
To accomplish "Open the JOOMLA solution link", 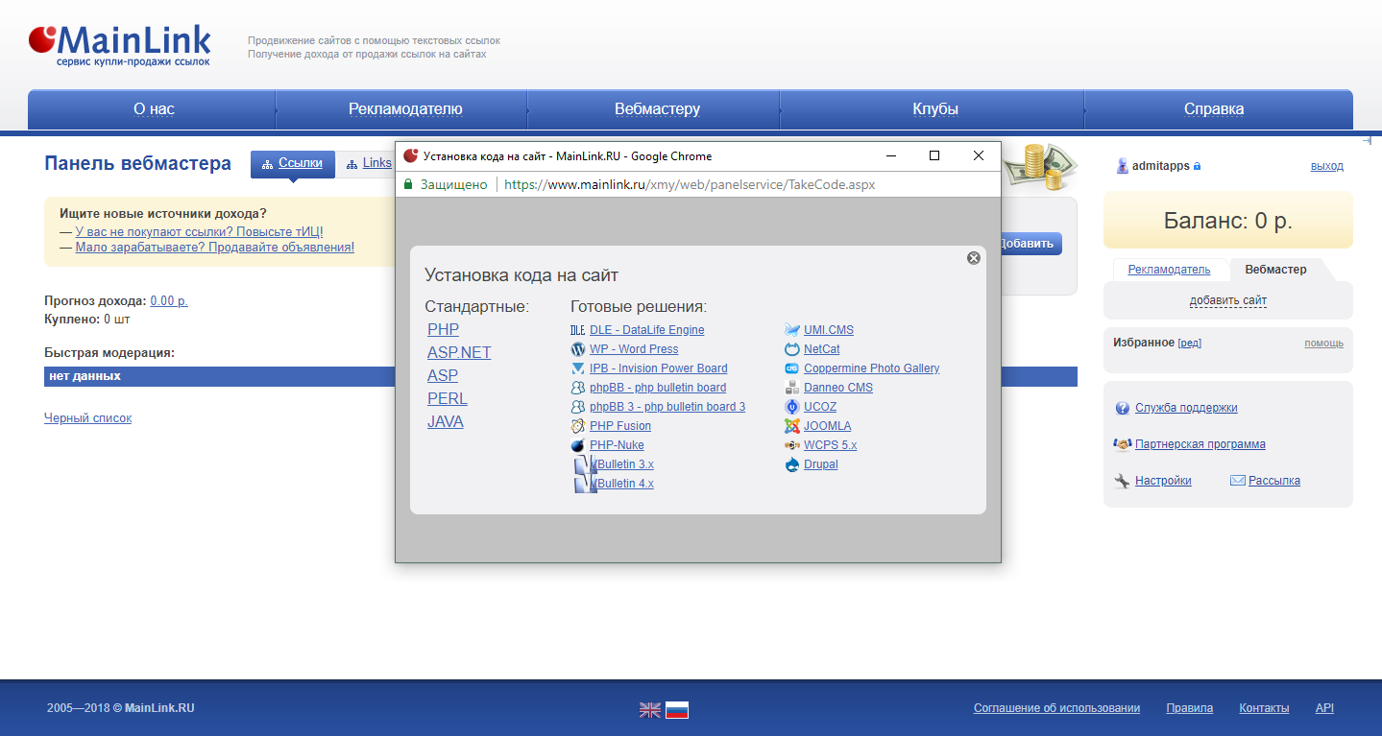I will coord(828,426).
